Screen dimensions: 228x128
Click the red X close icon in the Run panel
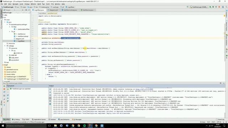pyautogui.click(x=4, y=102)
